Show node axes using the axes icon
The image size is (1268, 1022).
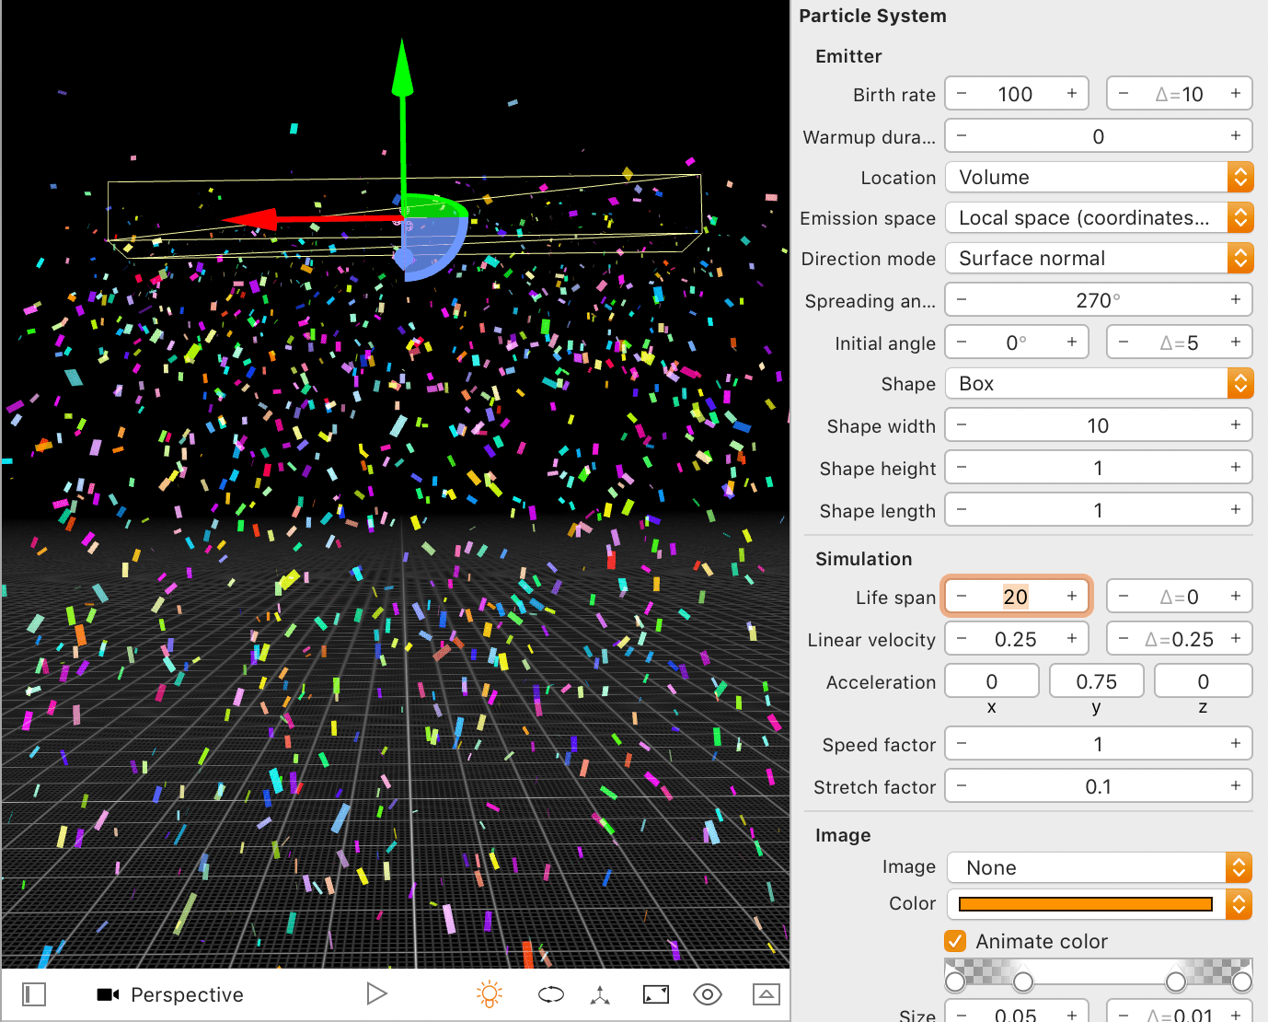[x=600, y=994]
